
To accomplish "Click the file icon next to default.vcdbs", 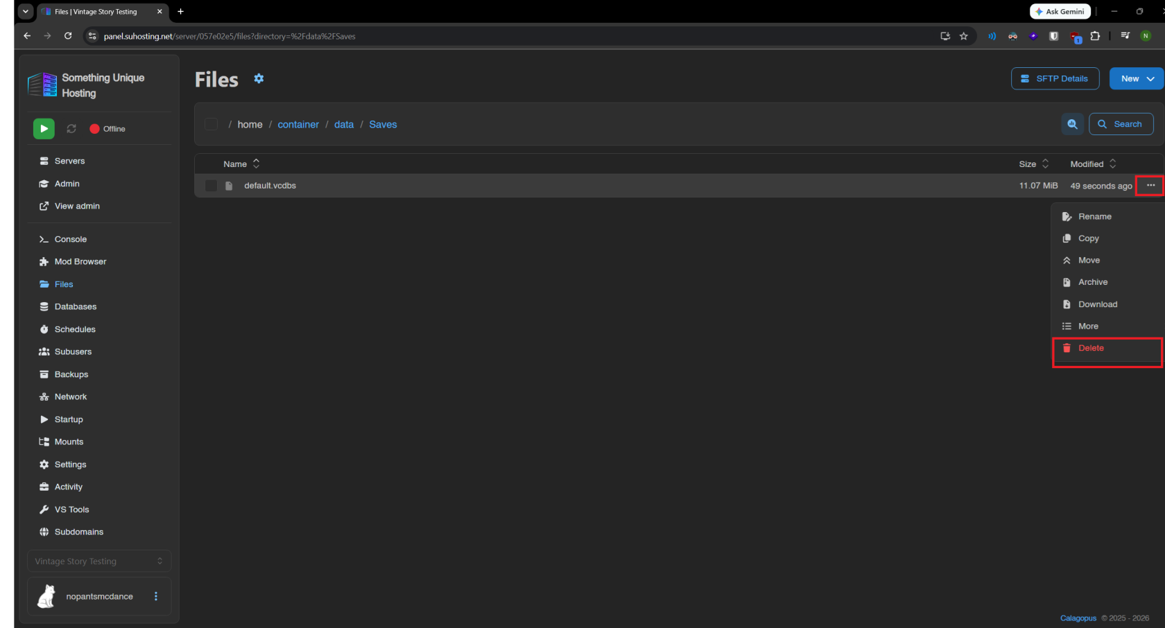I will [229, 186].
